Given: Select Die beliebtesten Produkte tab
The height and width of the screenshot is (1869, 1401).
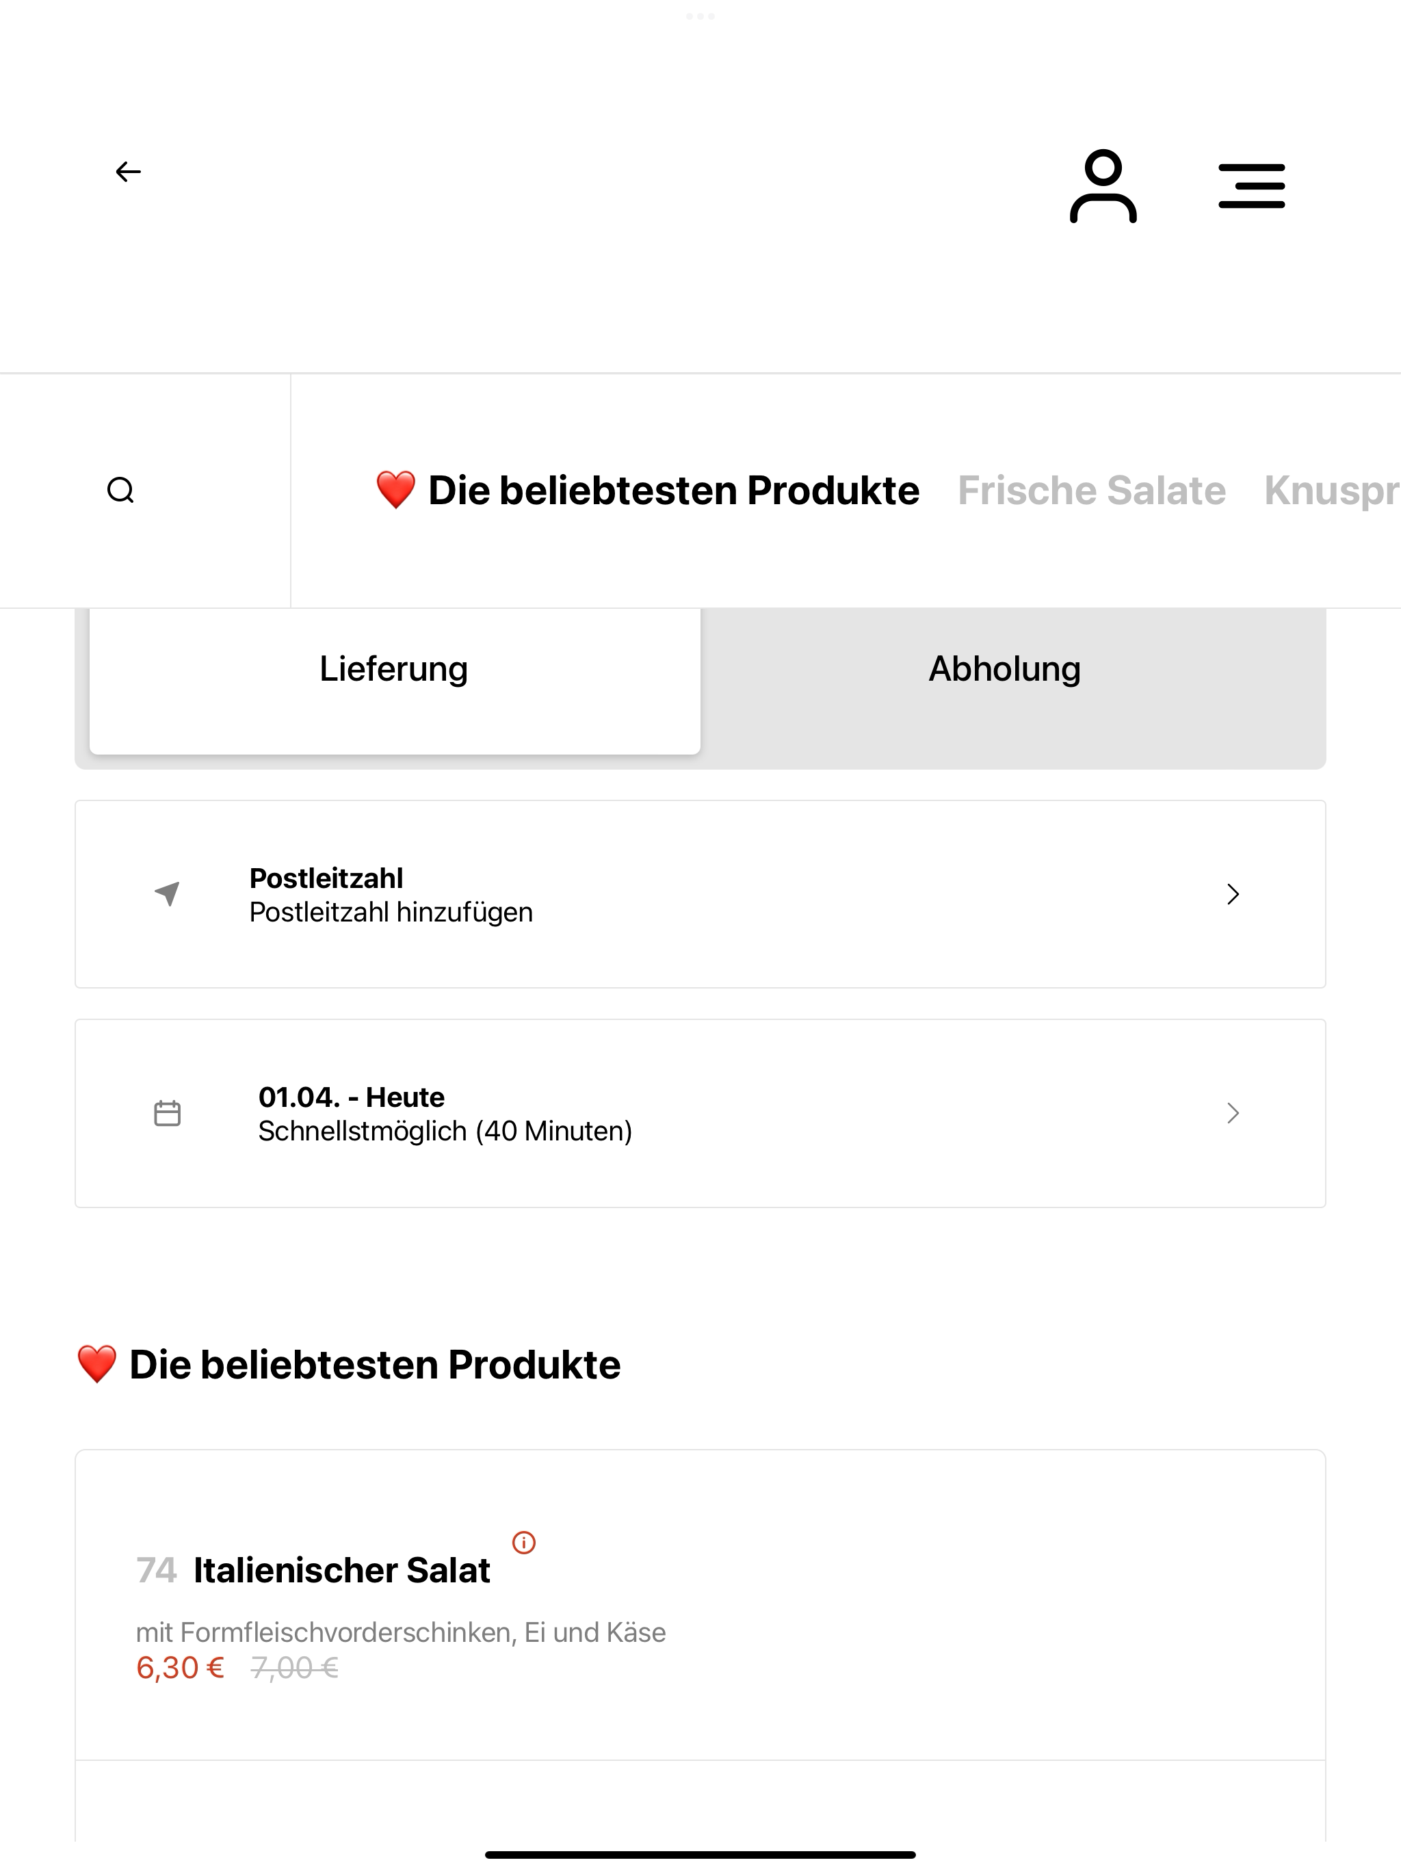Looking at the screenshot, I should [673, 490].
